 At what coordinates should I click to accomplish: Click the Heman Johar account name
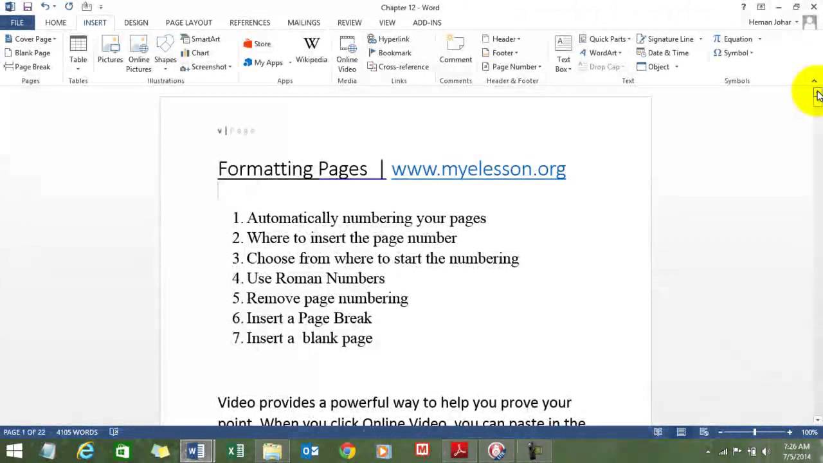pos(770,23)
